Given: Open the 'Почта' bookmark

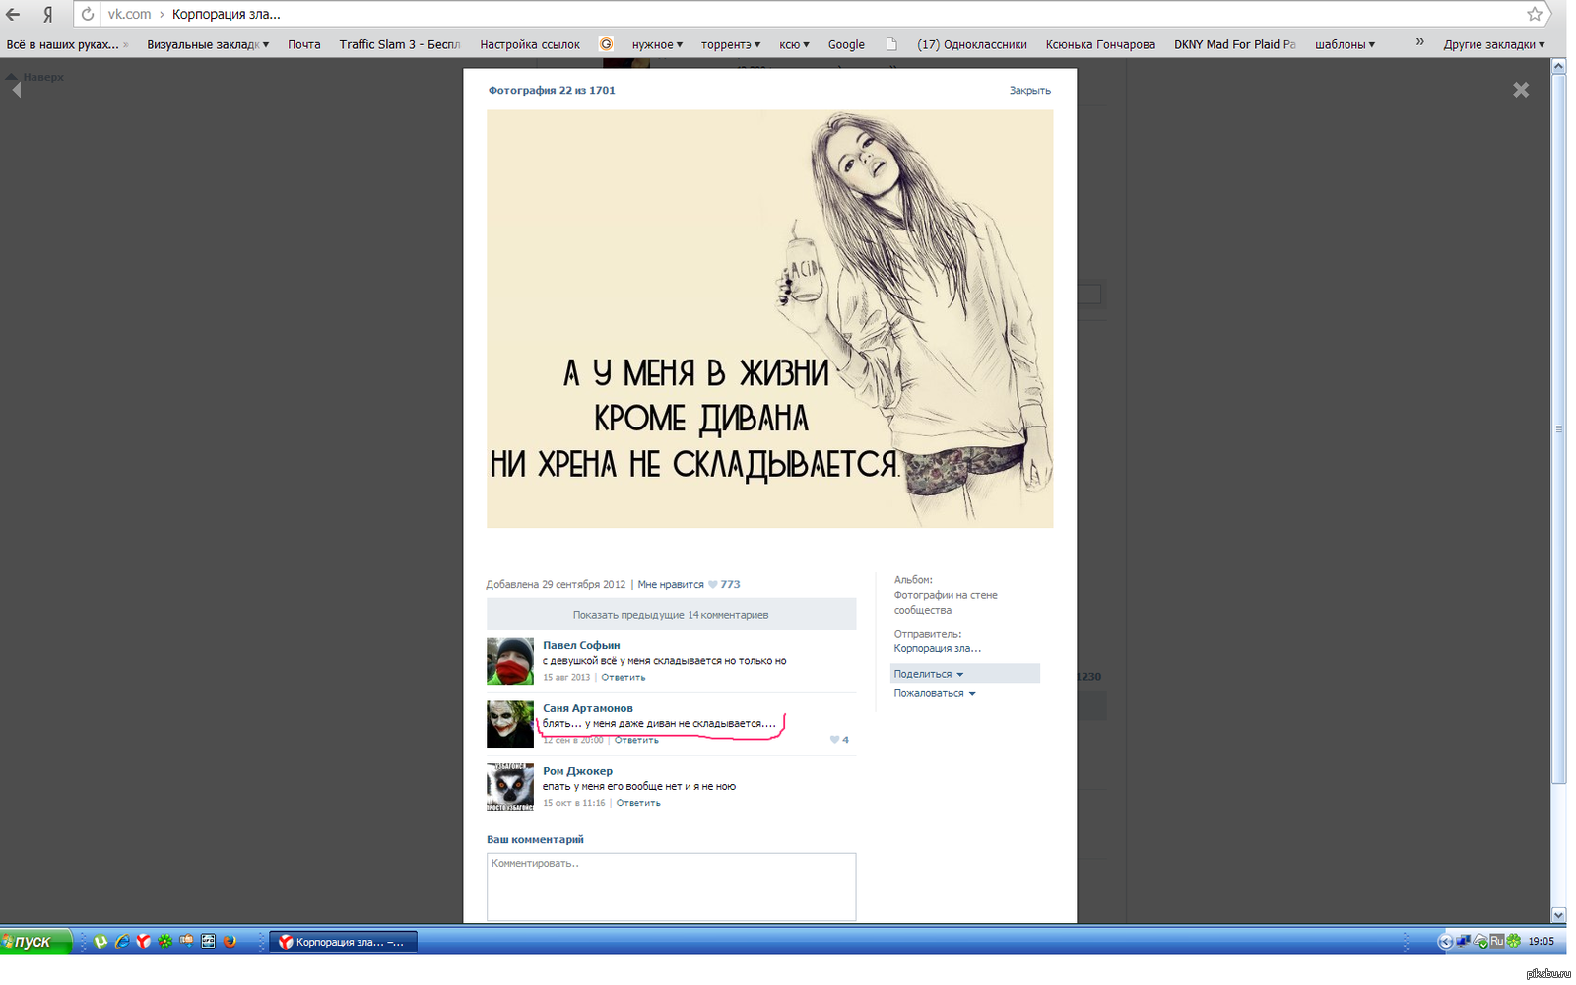Looking at the screenshot, I should pyautogui.click(x=303, y=44).
